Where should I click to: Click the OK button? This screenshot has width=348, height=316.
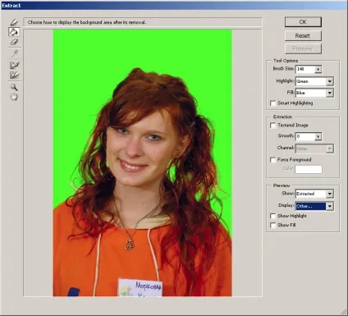303,22
